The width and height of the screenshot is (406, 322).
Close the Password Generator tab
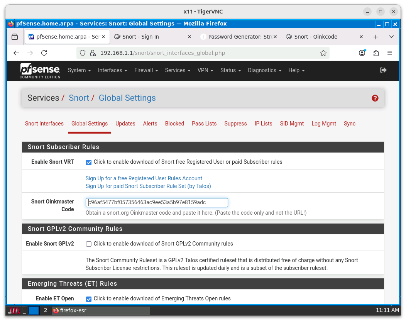[x=275, y=37]
